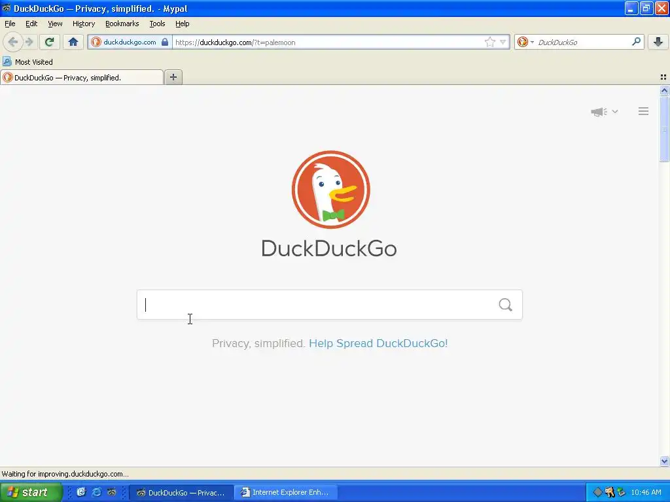Open the View menu
The width and height of the screenshot is (670, 502).
coord(55,24)
